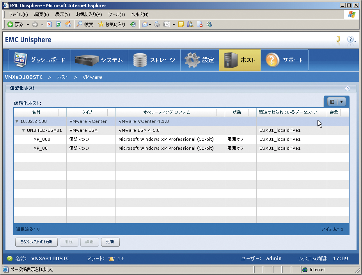This screenshot has height=275, width=362.
Task: Click the 詳細 button
Action: (x=90, y=242)
